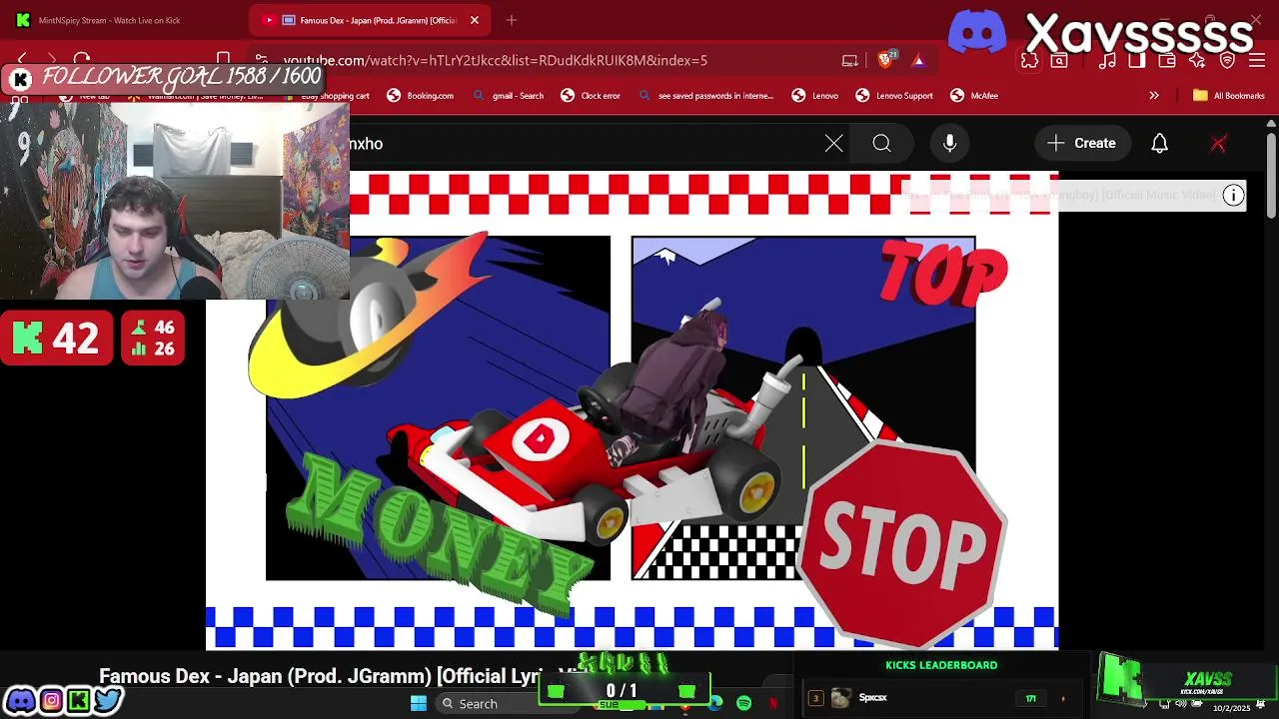Open the YouTube Create button
This screenshot has width=1279, height=719.
[x=1082, y=144]
